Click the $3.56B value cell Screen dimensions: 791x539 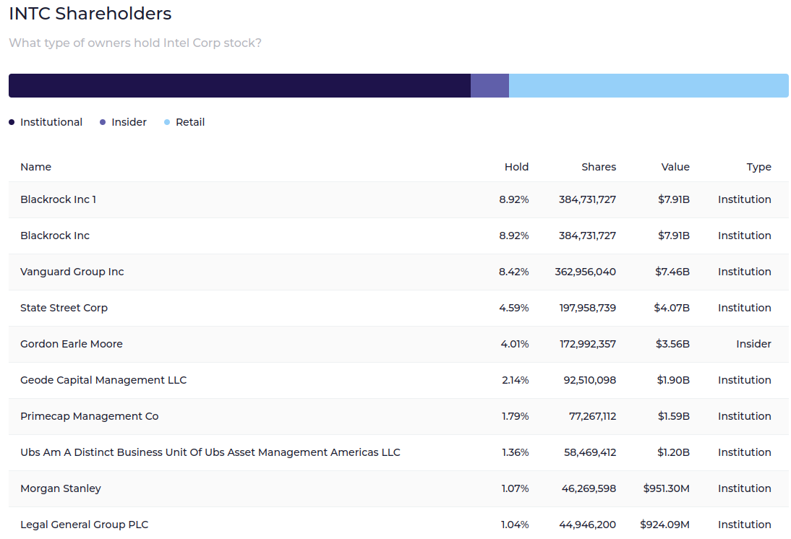click(x=673, y=344)
